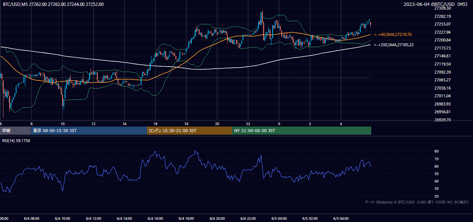This screenshot has height=222, width=473.
Task: Click the 6/4 20:00 time label
Action: (x=217, y=219)
